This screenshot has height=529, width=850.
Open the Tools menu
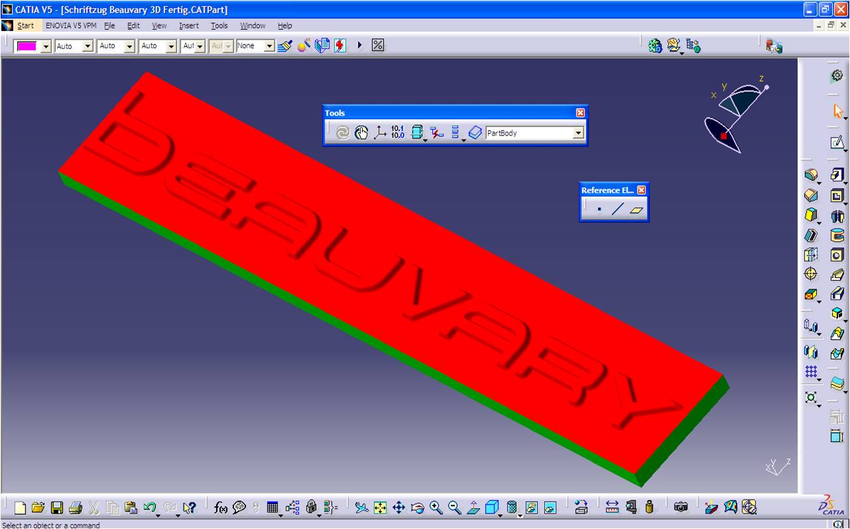tap(219, 26)
